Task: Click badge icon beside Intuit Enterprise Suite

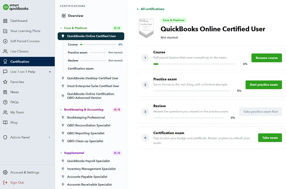Action: pyautogui.click(x=63, y=86)
